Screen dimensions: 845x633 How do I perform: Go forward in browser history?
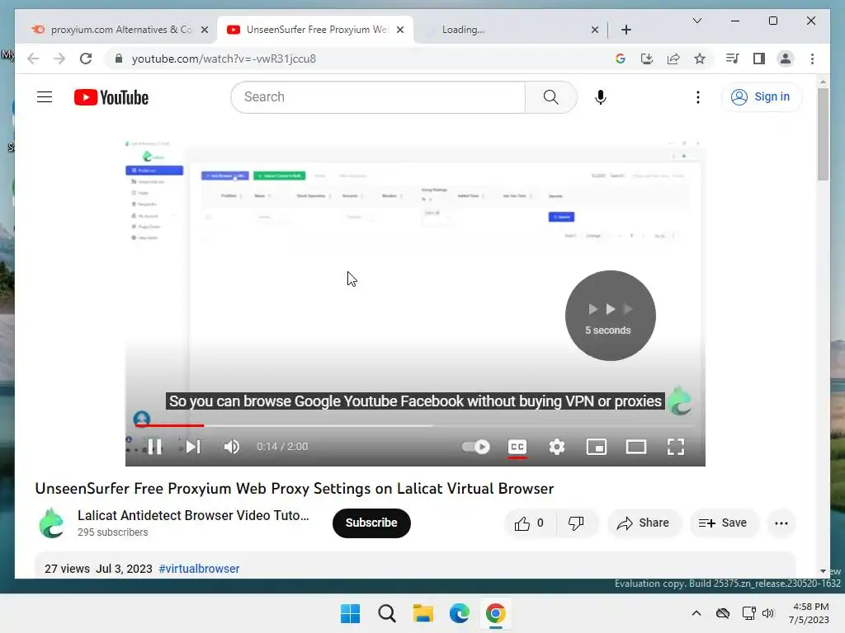[x=59, y=59]
